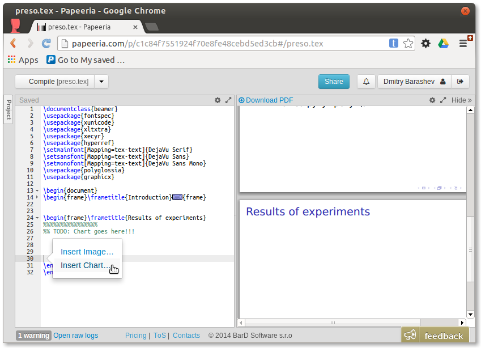Collapse the fold arrow at line 13
Image resolution: width=481 pixels, height=348 pixels.
[37, 190]
